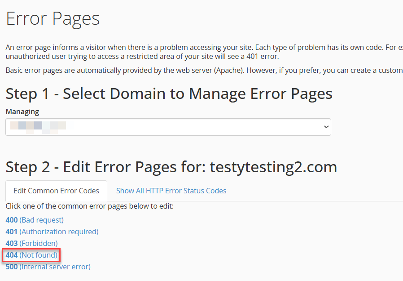
Task: Click the dropdown chevron on the domain selector
Action: (325, 127)
